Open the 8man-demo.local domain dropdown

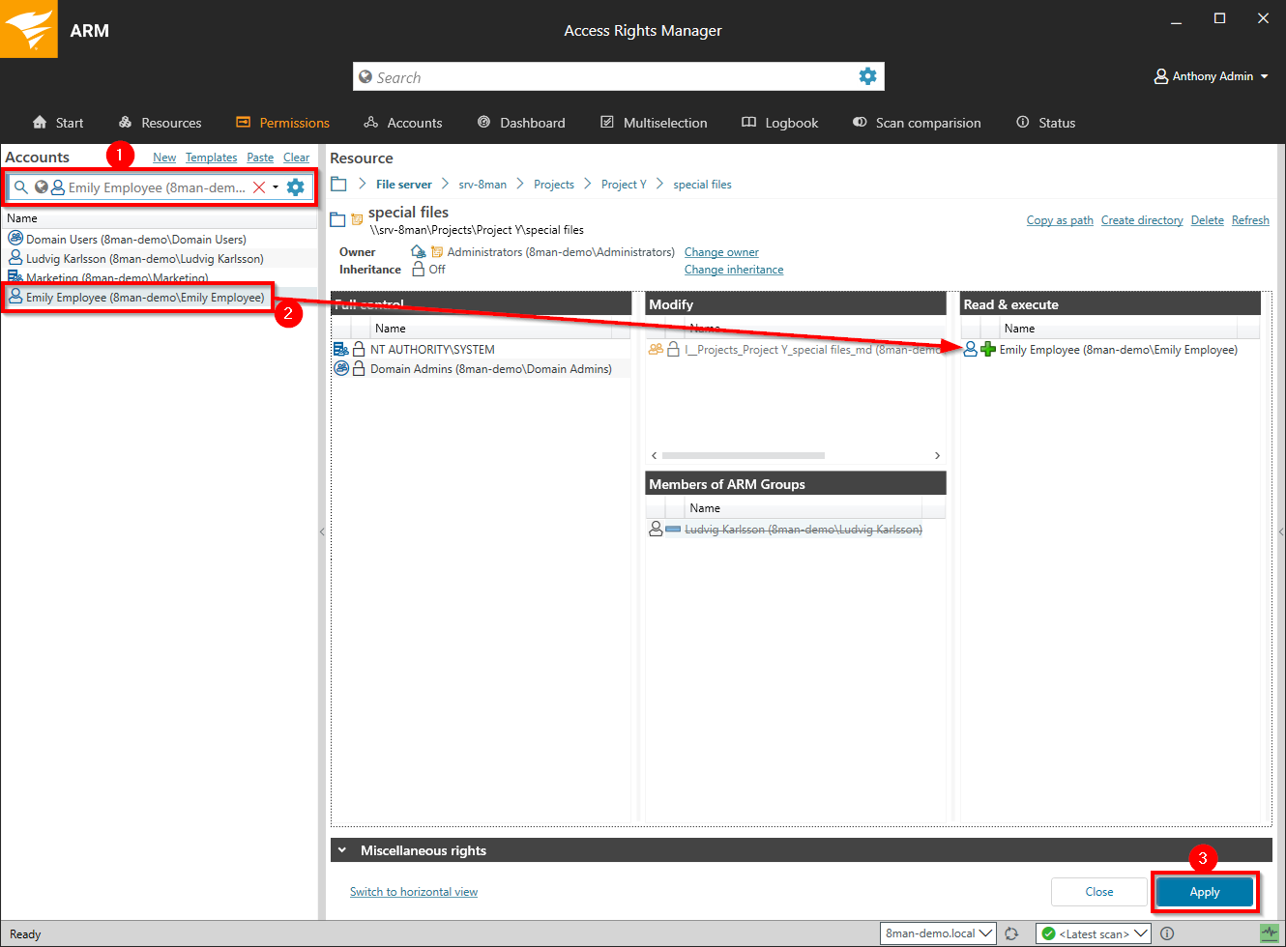point(938,933)
